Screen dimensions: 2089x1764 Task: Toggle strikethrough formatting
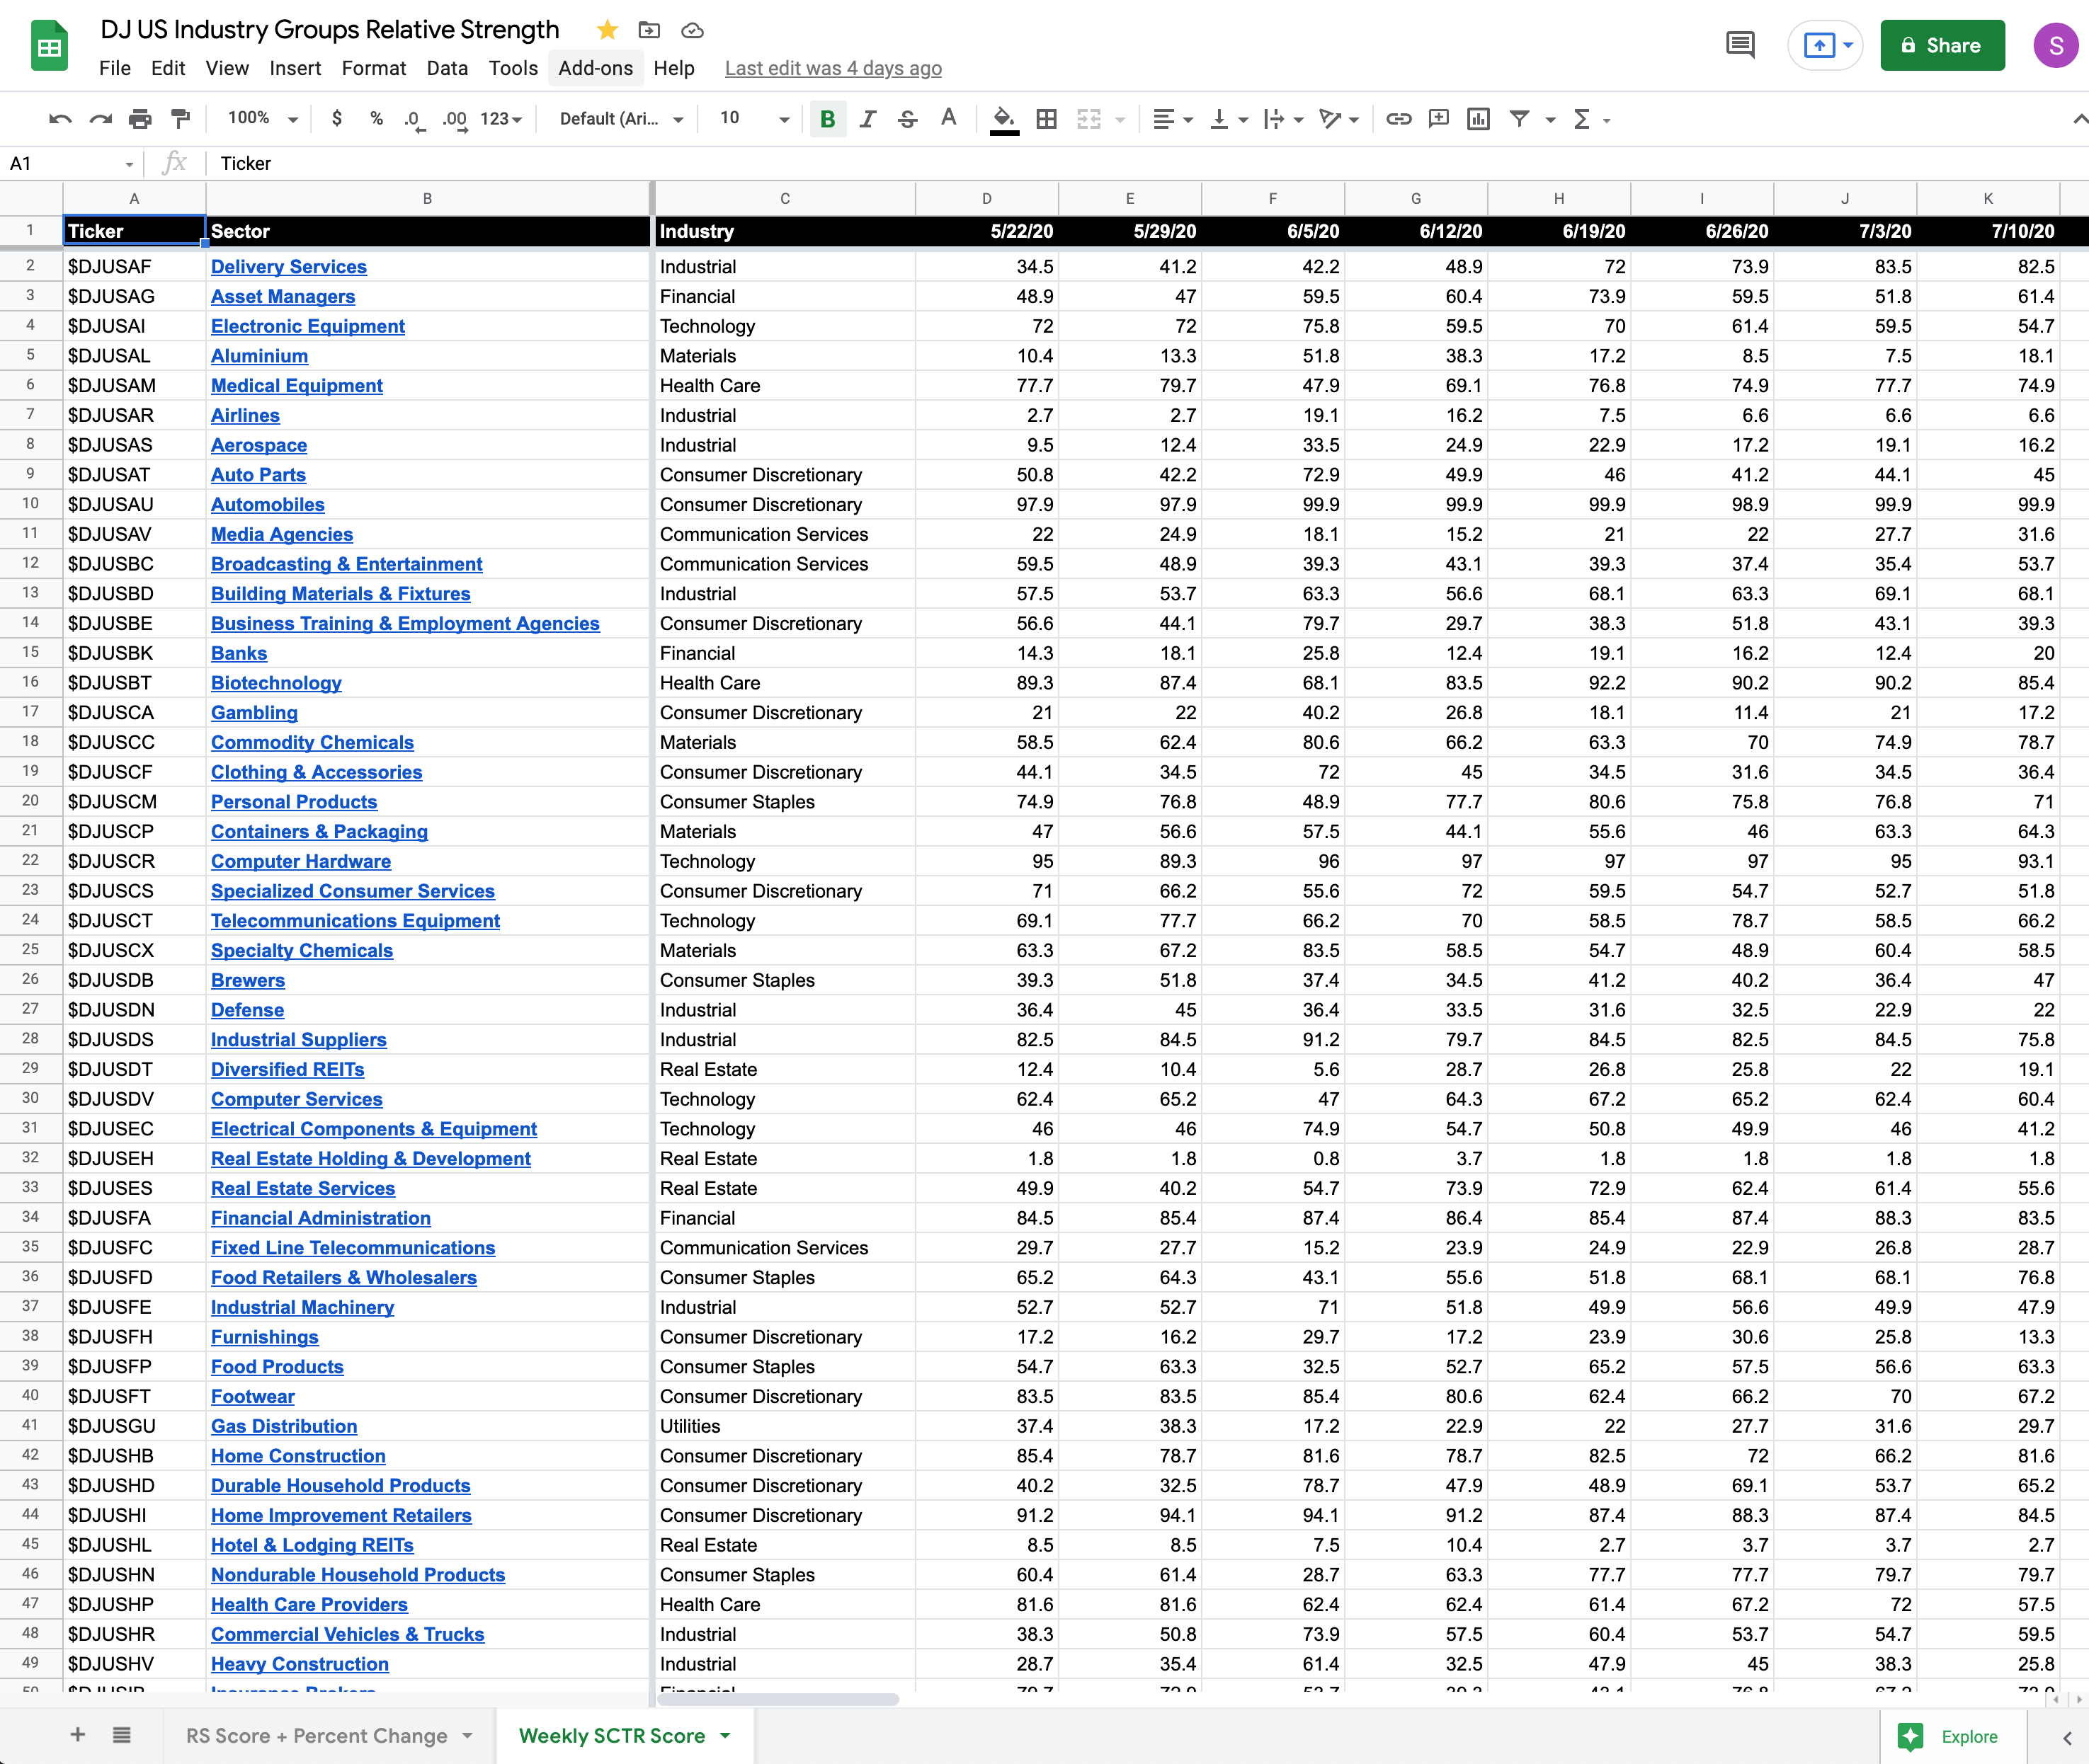[x=907, y=119]
